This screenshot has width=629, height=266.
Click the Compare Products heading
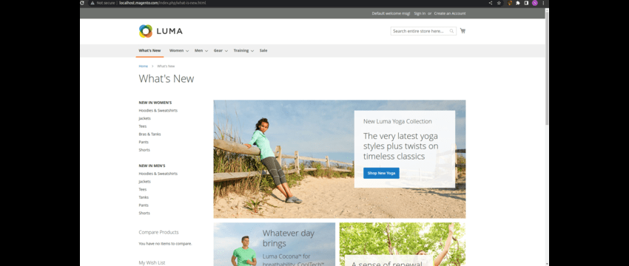(159, 232)
